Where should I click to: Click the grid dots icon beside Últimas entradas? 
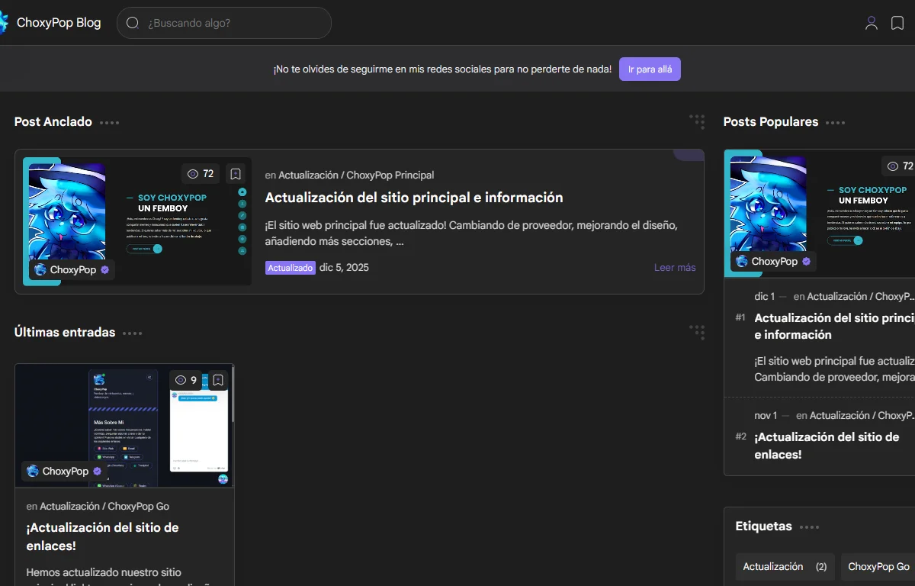click(x=697, y=332)
